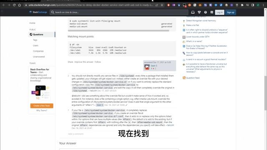Image resolution: width=267 pixels, height=150 pixels.
Task: Open the broken sequence card question link
Action: point(207,31)
